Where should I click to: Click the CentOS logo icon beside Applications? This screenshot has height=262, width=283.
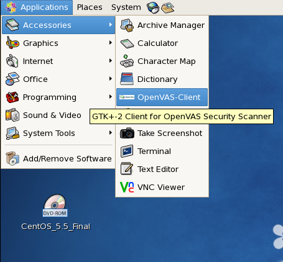pos(11,7)
